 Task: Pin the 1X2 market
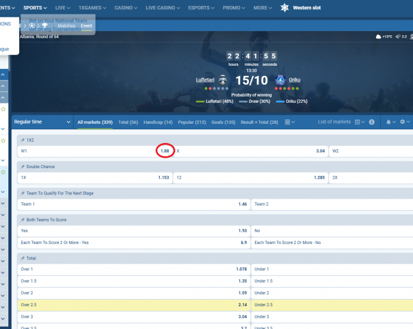[x=23, y=140]
